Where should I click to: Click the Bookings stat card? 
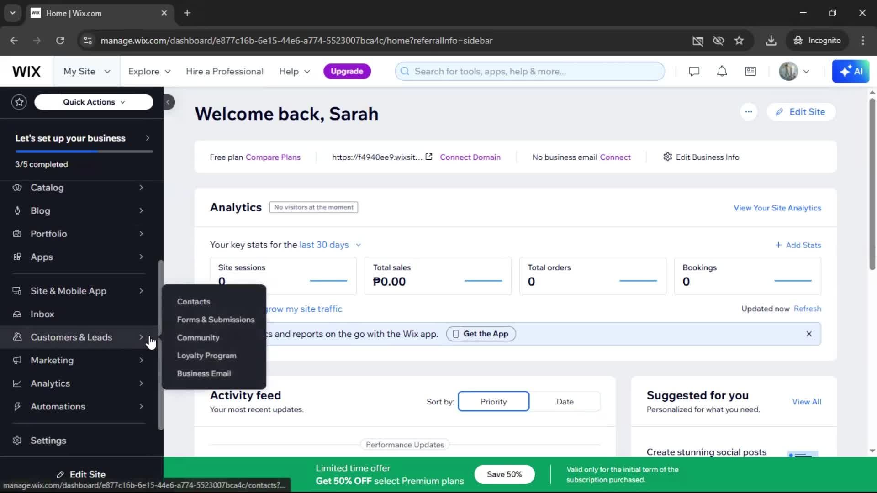(x=747, y=276)
